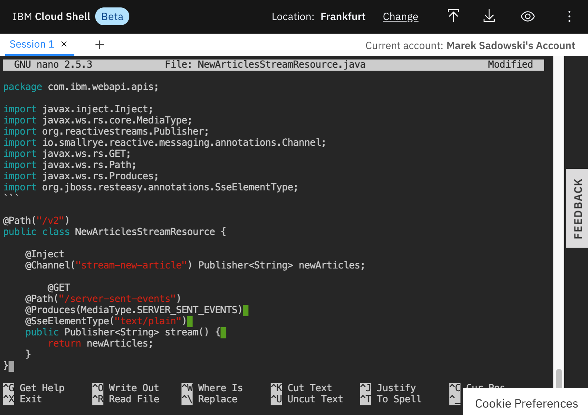
Task: Click the ^G Get Help shortcut
Action: click(34, 388)
